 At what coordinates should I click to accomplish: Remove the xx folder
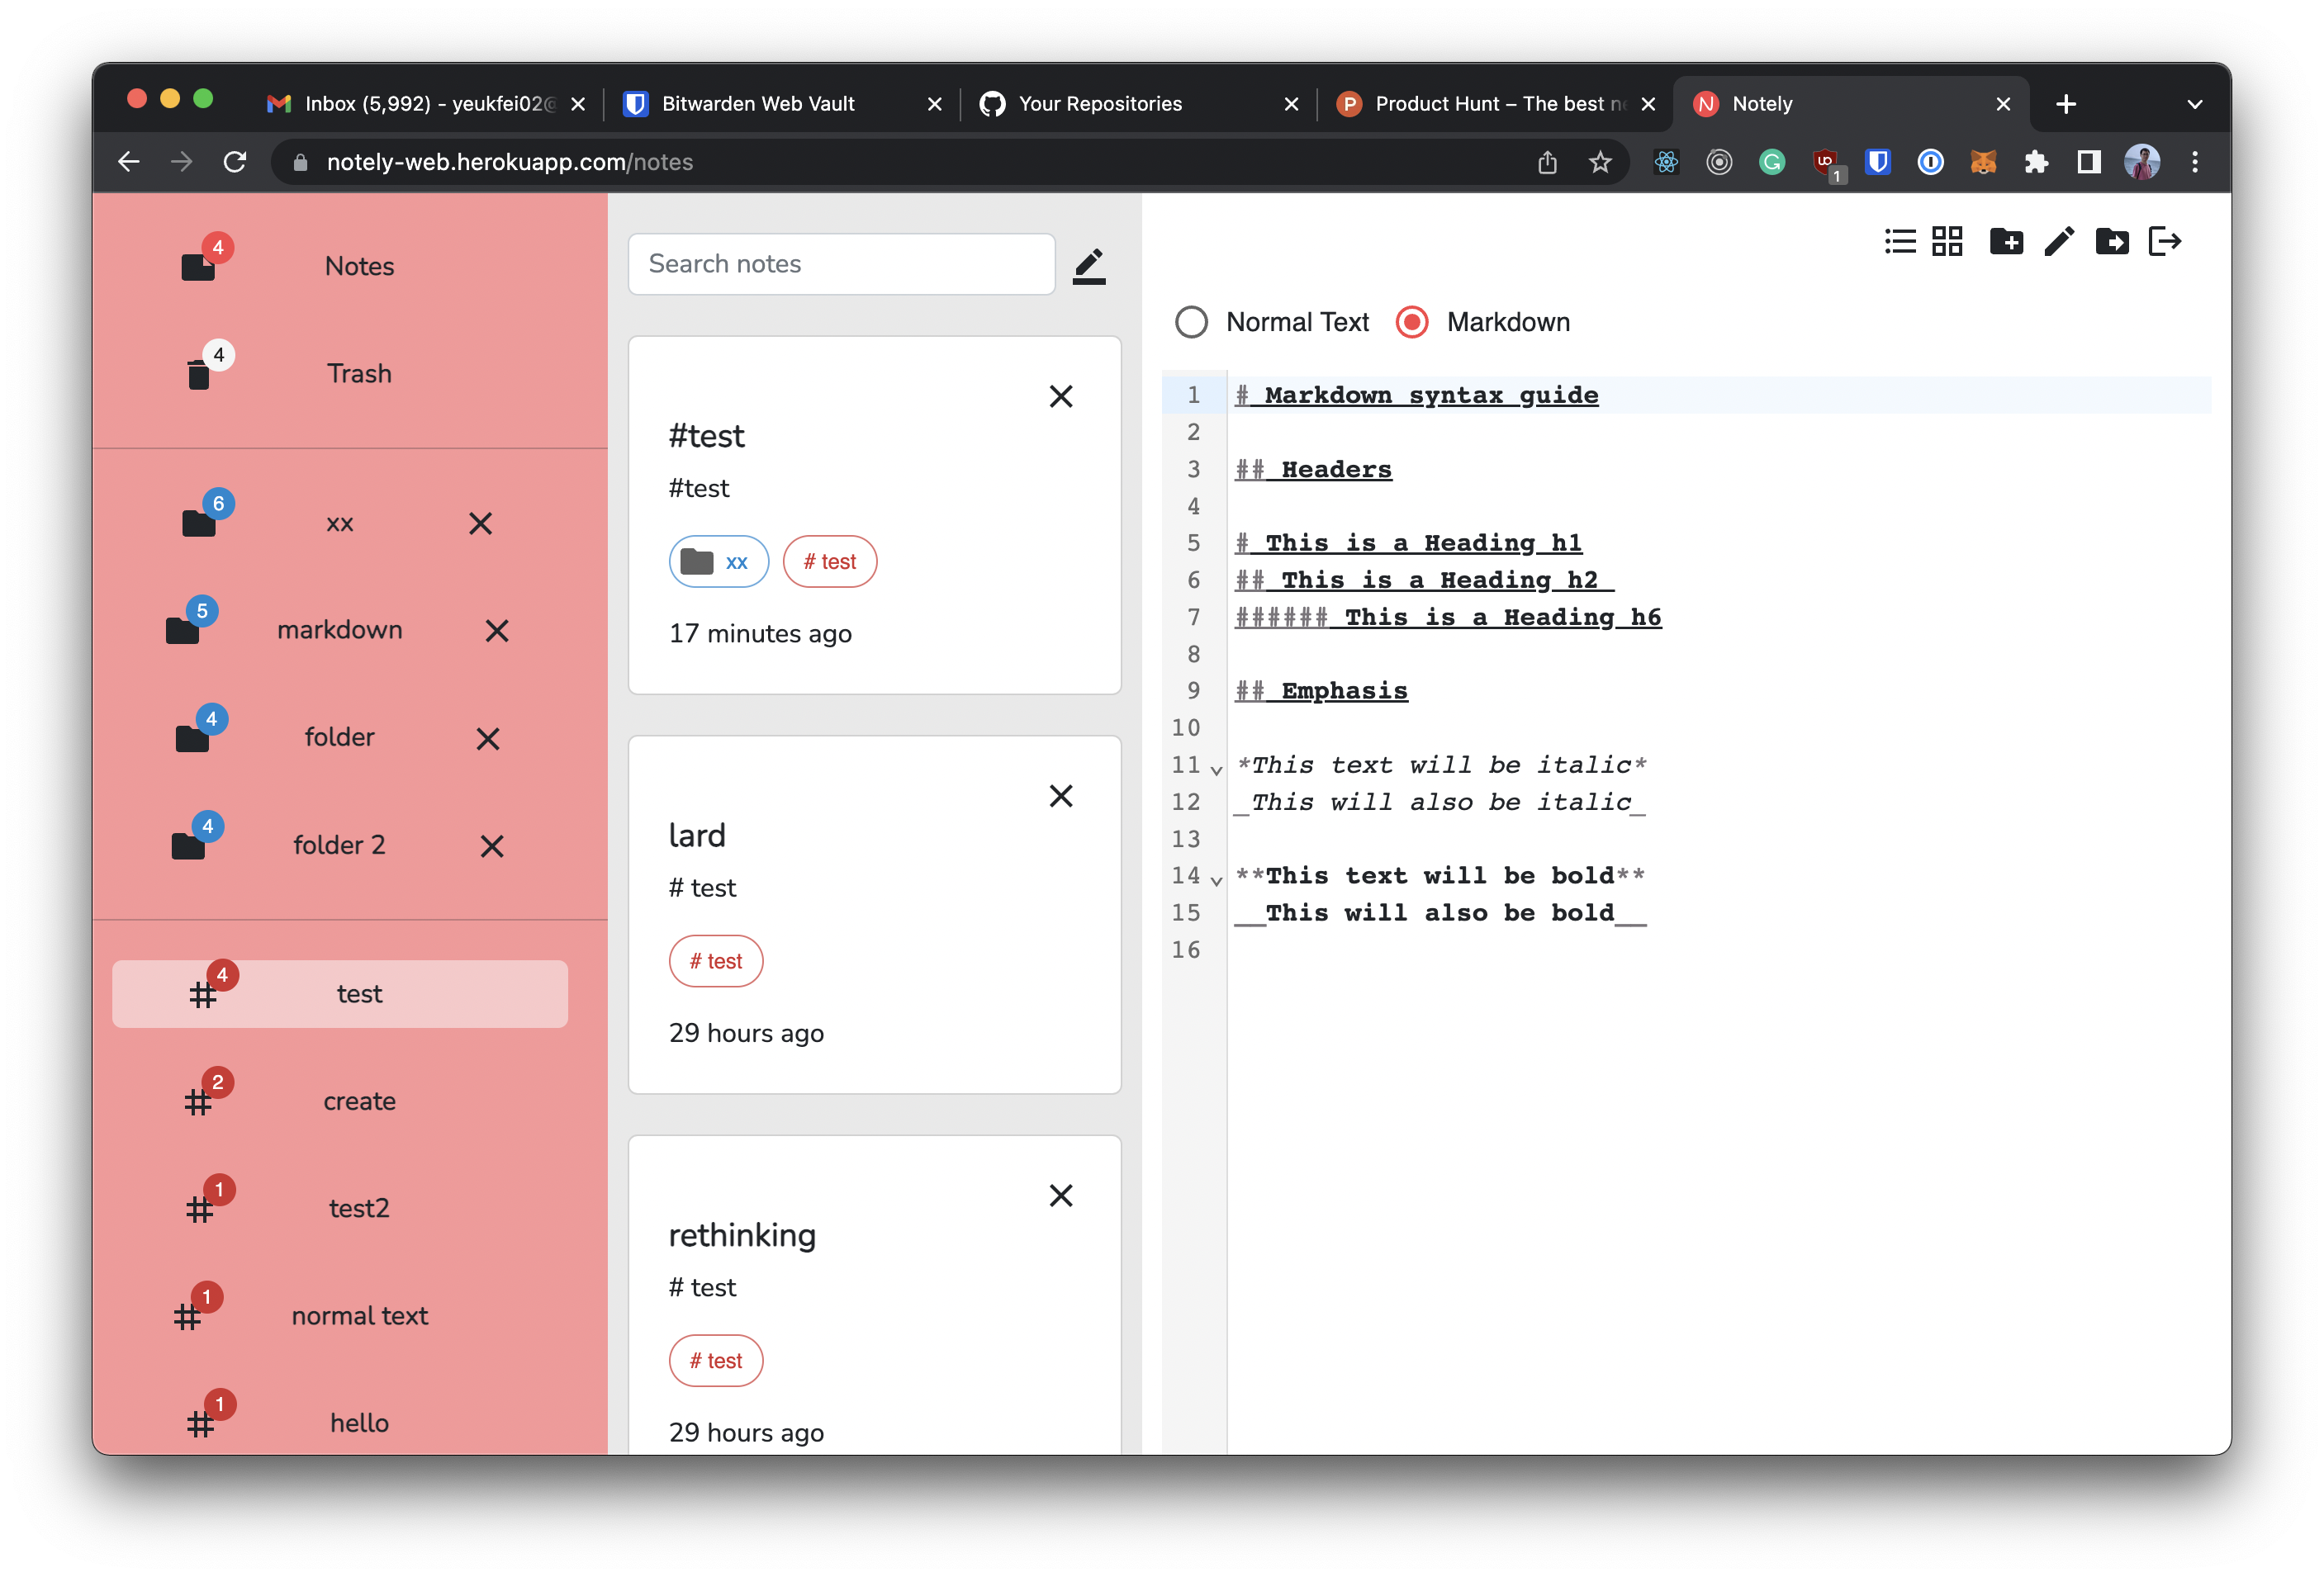coord(481,523)
